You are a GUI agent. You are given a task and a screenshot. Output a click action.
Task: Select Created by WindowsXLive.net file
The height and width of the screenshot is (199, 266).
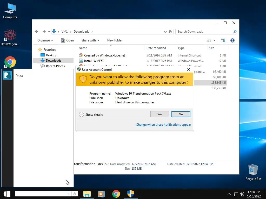coord(152,55)
